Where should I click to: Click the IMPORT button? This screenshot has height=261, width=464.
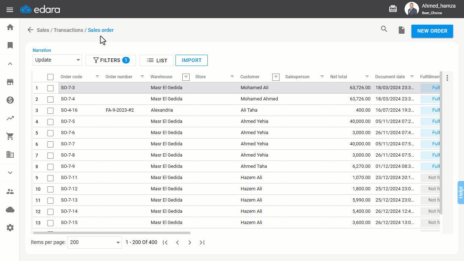pyautogui.click(x=191, y=60)
